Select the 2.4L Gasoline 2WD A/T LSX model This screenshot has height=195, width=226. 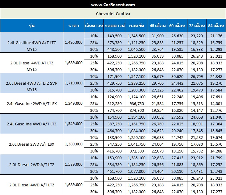(x=31, y=103)
